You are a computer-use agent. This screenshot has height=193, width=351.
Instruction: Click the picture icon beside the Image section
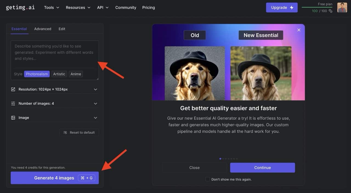click(13, 118)
